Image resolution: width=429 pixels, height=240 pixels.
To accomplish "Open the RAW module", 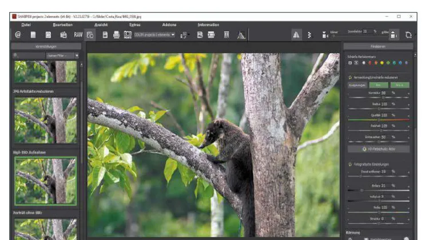I will click(x=78, y=35).
